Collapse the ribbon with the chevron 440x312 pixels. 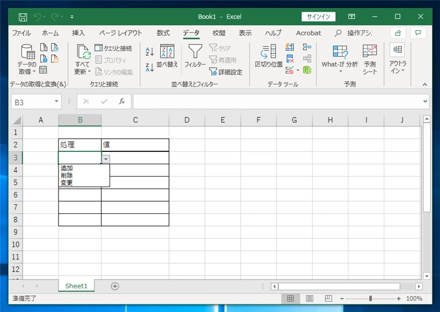[x=424, y=84]
